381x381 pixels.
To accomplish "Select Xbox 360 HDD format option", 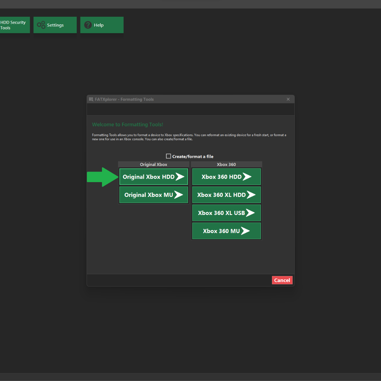I will coord(227,177).
